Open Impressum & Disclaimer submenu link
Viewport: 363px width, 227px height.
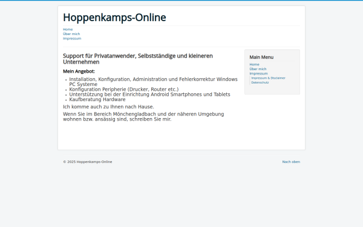pyautogui.click(x=268, y=78)
